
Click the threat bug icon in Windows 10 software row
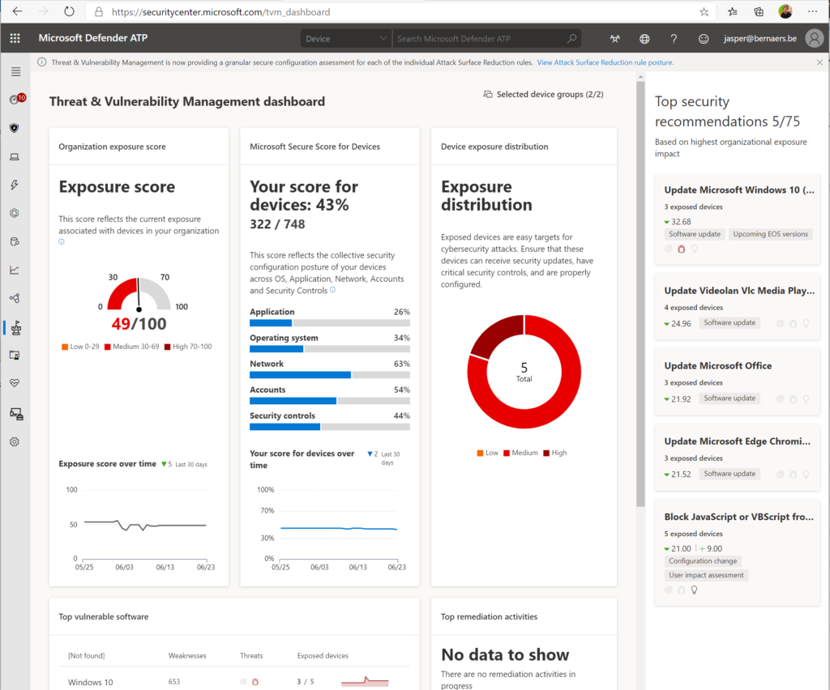255,682
